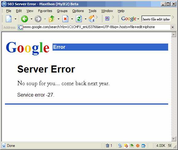The height and width of the screenshot is (150, 178).
Task: Expand the Undo list dropdown arrow
Action: [58, 19]
